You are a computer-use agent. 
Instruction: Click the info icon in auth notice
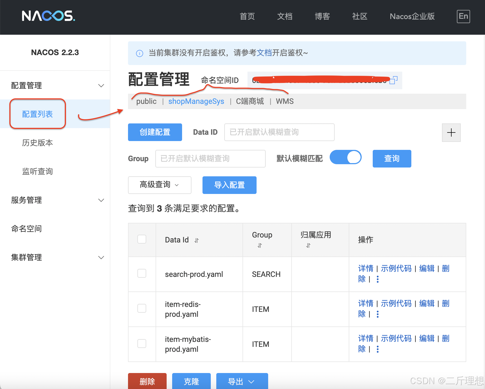coord(140,53)
